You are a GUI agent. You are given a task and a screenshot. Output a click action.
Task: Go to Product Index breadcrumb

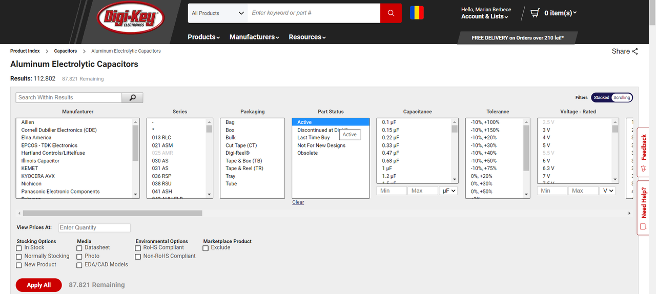[25, 51]
